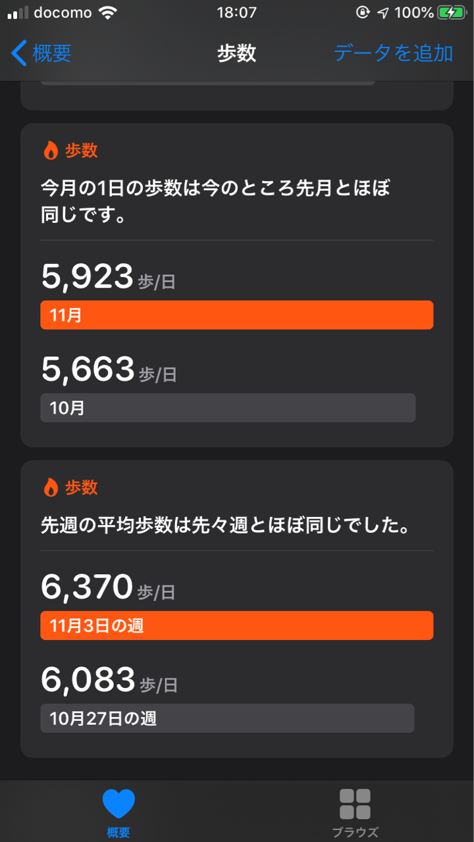474x842 pixels.
Task: Tap the 歩数 page title
Action: (x=236, y=53)
